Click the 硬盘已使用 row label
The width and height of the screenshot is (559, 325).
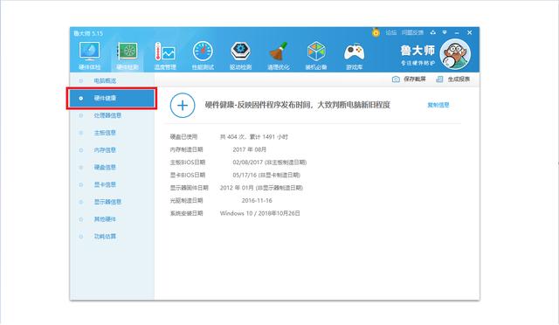pyautogui.click(x=183, y=136)
